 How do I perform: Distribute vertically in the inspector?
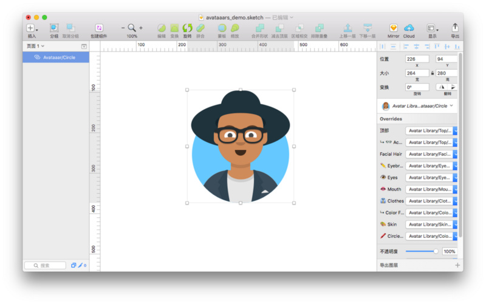[393, 47]
